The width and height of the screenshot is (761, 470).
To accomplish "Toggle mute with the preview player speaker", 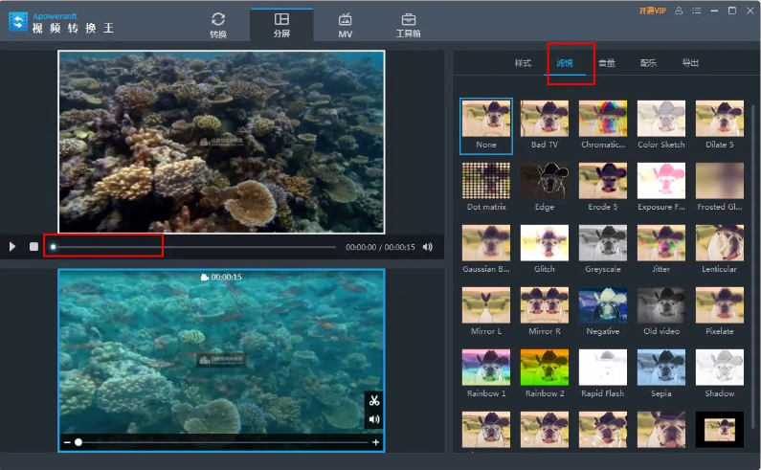I will pyautogui.click(x=428, y=247).
